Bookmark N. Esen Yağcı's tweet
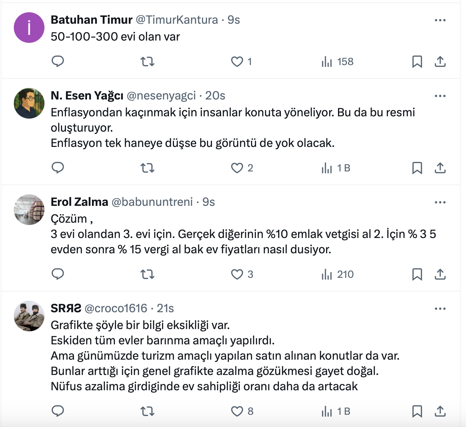This screenshot has width=466, height=427. pos(417,168)
